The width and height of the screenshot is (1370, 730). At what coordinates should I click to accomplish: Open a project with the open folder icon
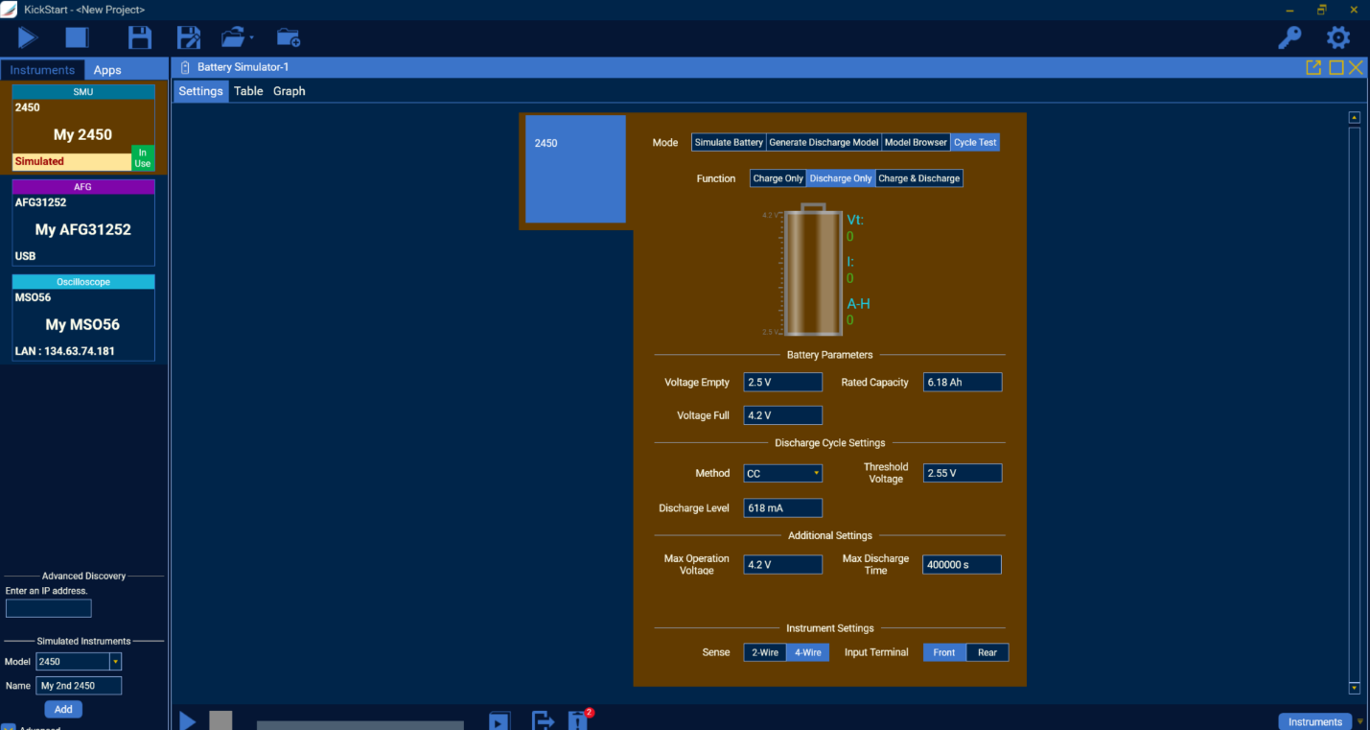(233, 37)
